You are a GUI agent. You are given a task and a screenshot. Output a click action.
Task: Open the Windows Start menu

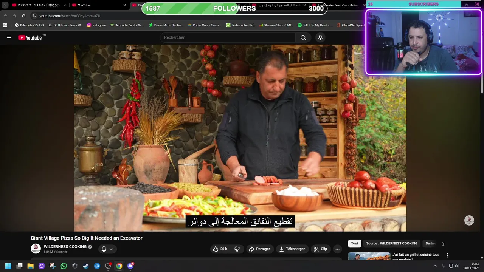point(8,266)
